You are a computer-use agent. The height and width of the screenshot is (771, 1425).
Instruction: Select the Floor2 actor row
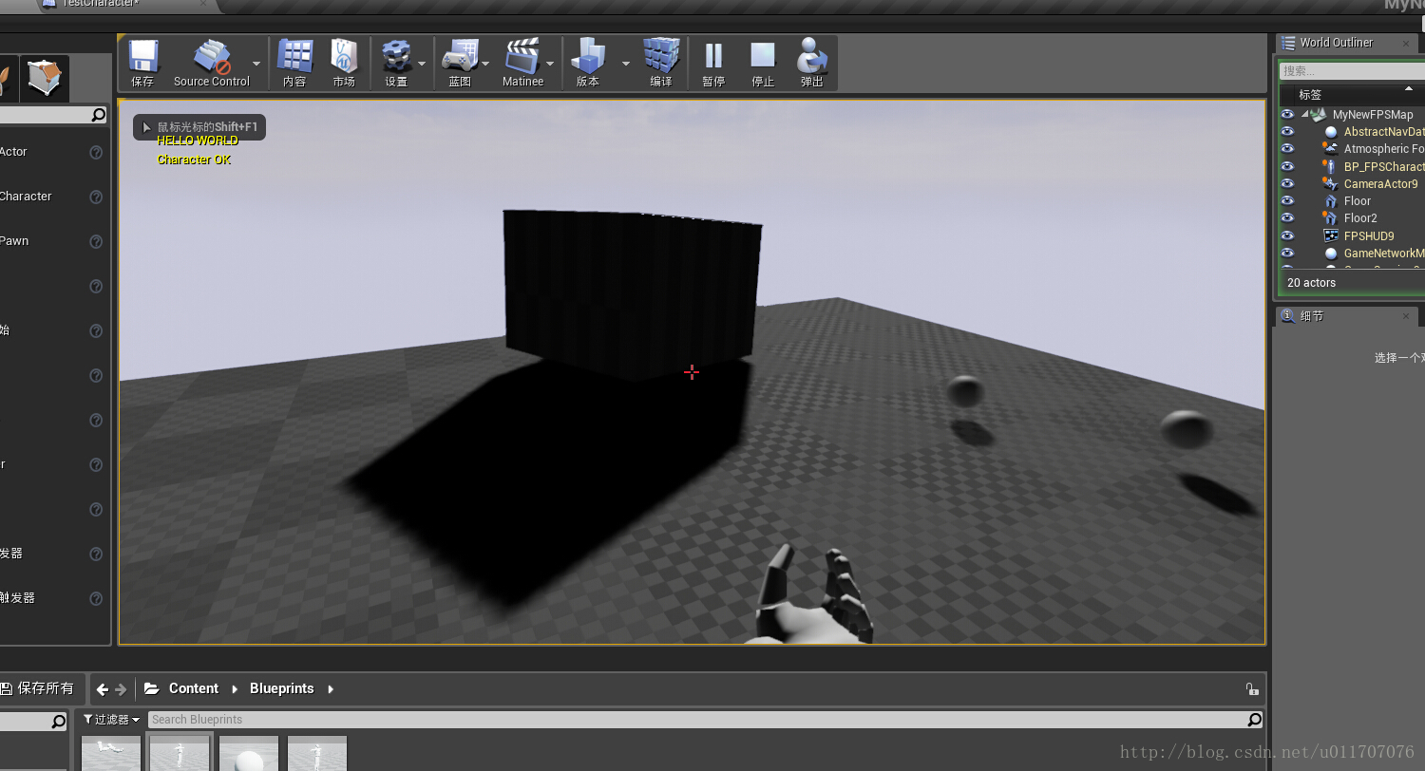(1360, 218)
